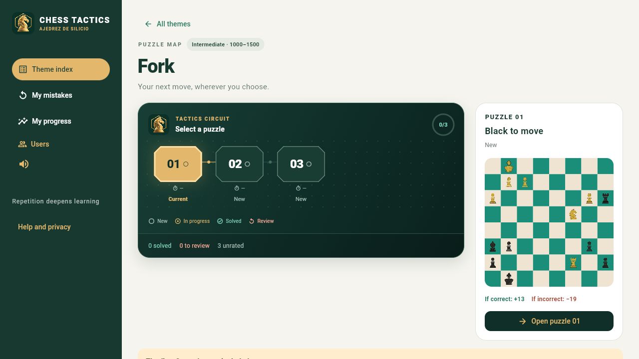Click the 'Current' label under puzzle 01

[178, 199]
